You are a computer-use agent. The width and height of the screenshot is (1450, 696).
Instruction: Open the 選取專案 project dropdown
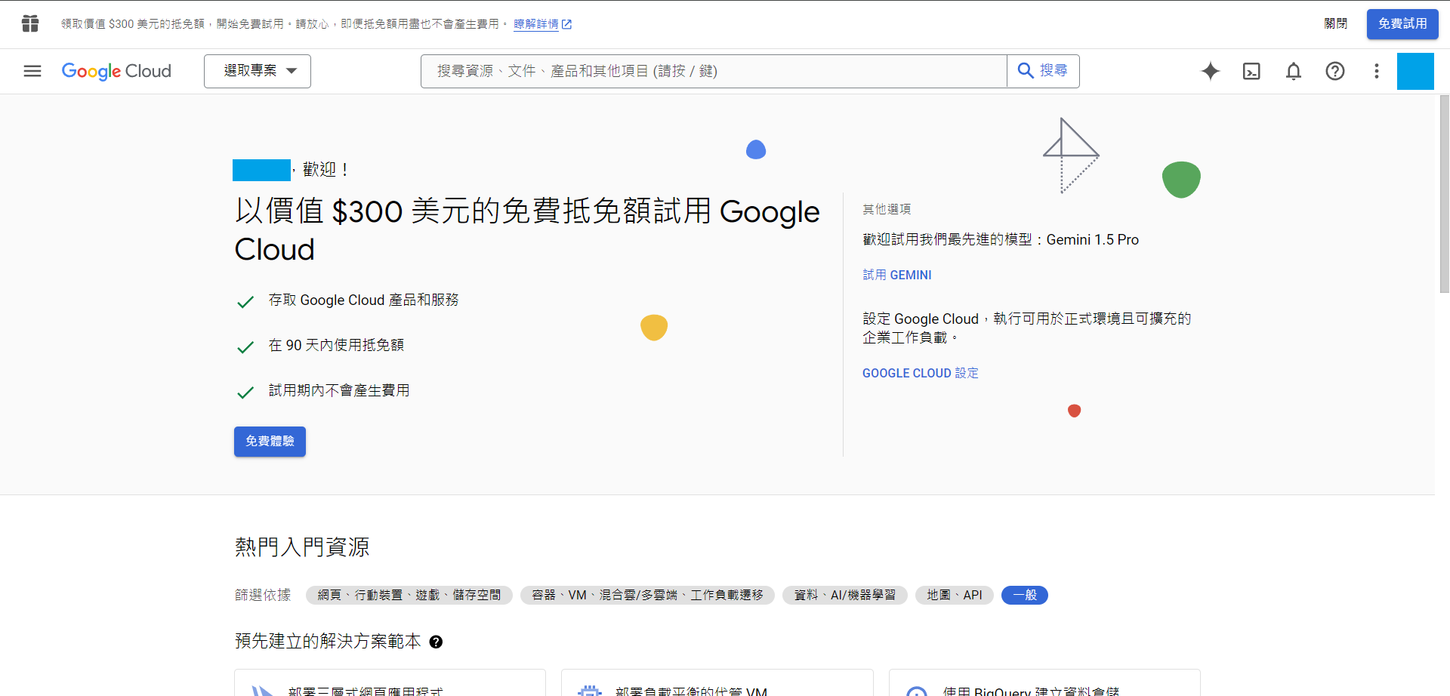pyautogui.click(x=258, y=71)
